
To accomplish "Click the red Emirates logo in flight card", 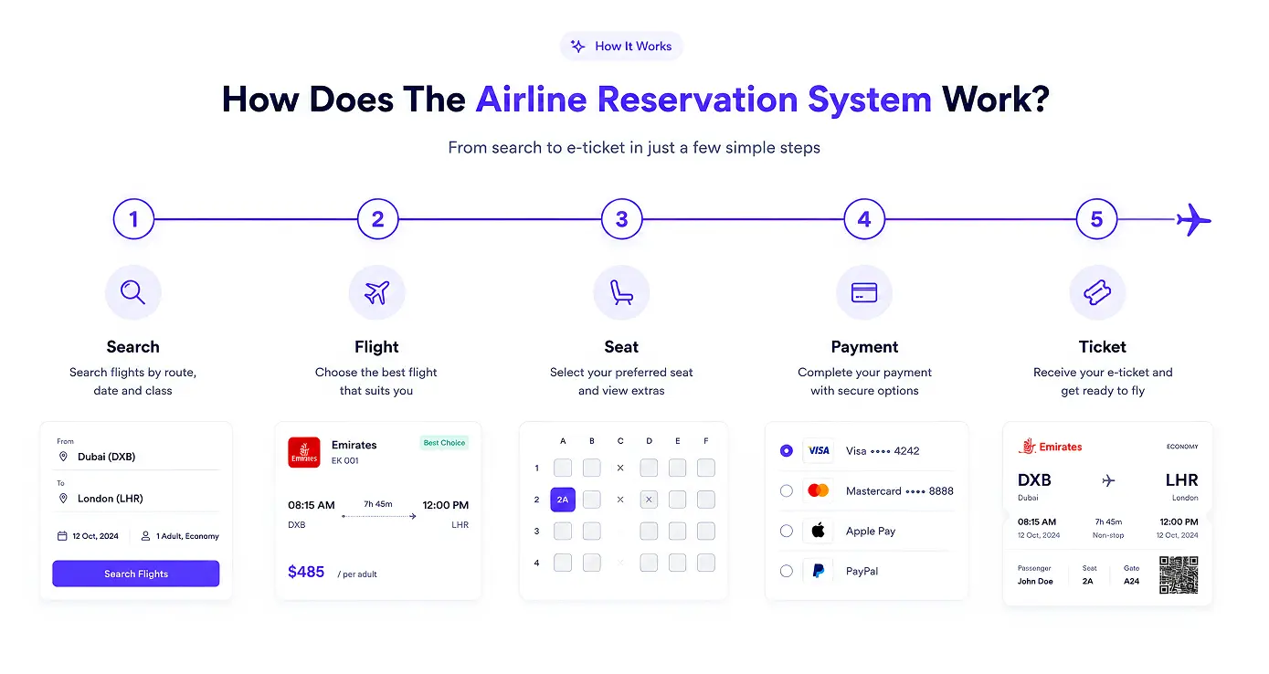I will 304,452.
